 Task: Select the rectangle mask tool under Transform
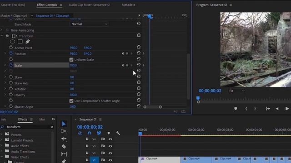[20, 42]
